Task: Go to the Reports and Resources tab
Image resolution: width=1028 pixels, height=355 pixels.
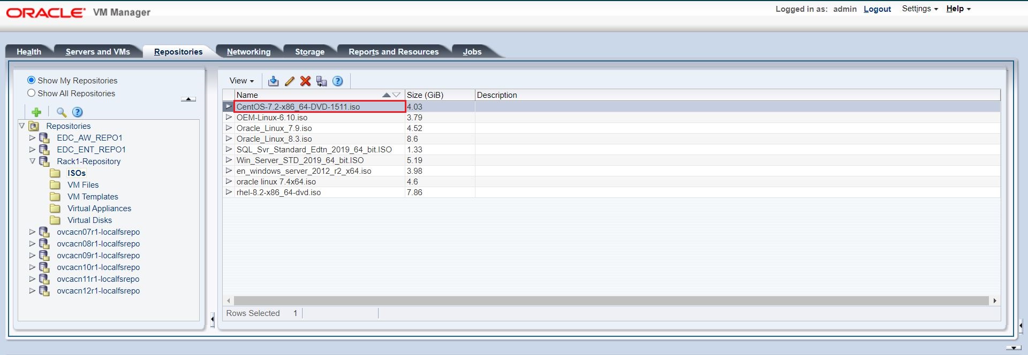Action: [x=394, y=51]
